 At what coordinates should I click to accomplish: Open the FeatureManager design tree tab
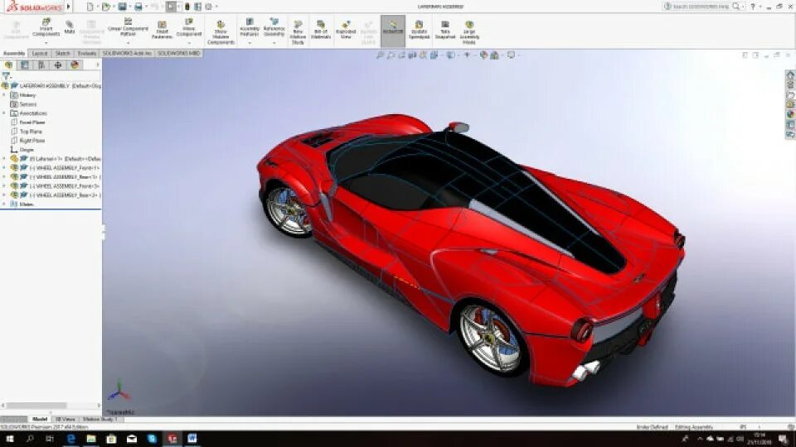click(x=8, y=65)
